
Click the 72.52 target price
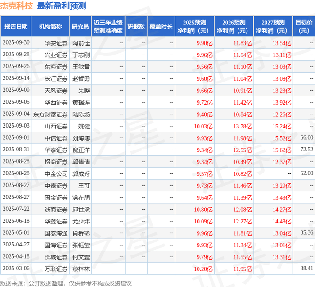307,150
